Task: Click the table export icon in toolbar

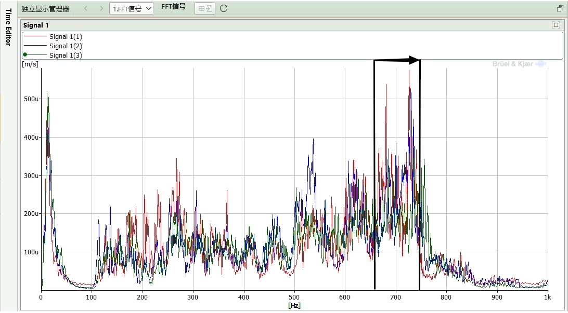Action: (x=205, y=8)
